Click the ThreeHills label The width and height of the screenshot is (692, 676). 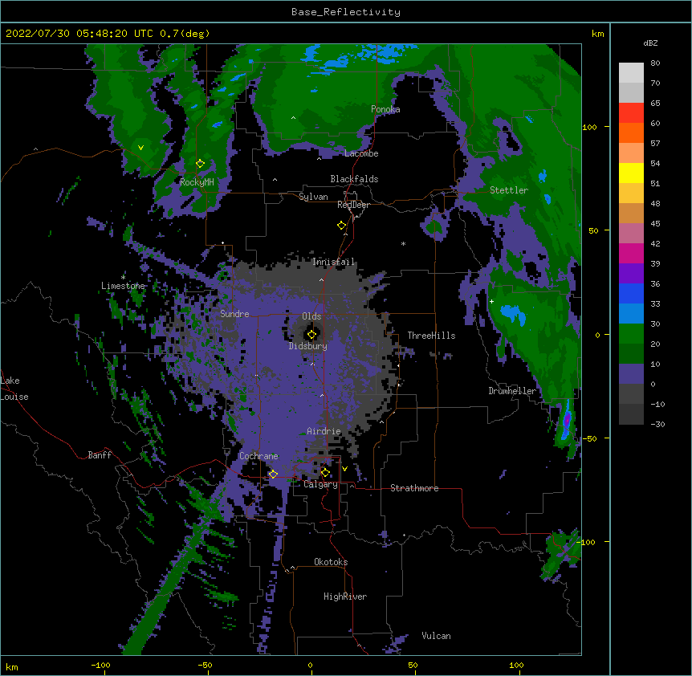pyautogui.click(x=431, y=336)
